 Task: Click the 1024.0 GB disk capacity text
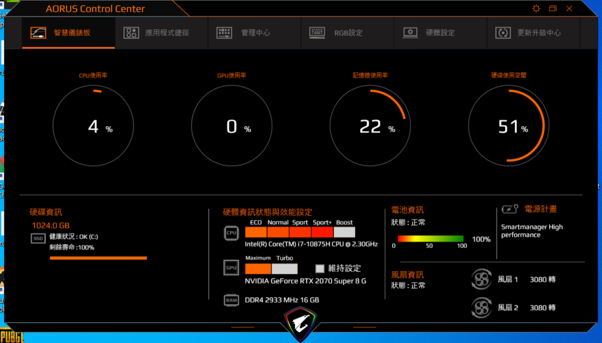pyautogui.click(x=51, y=225)
